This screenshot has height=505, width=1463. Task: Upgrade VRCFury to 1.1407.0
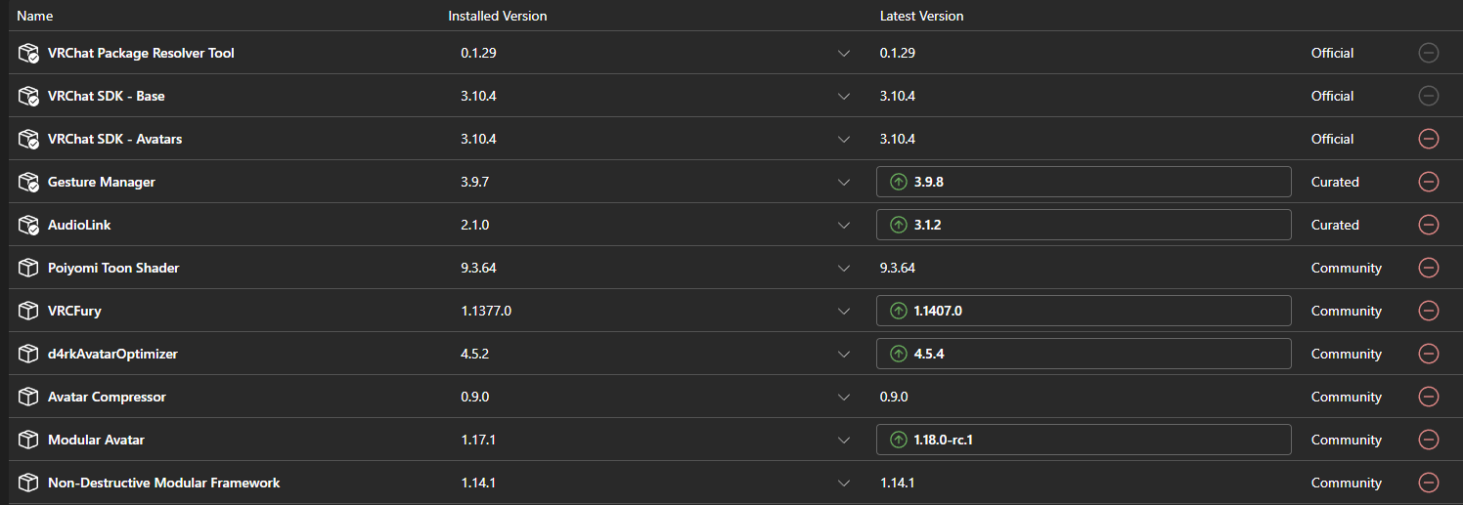(x=1084, y=311)
